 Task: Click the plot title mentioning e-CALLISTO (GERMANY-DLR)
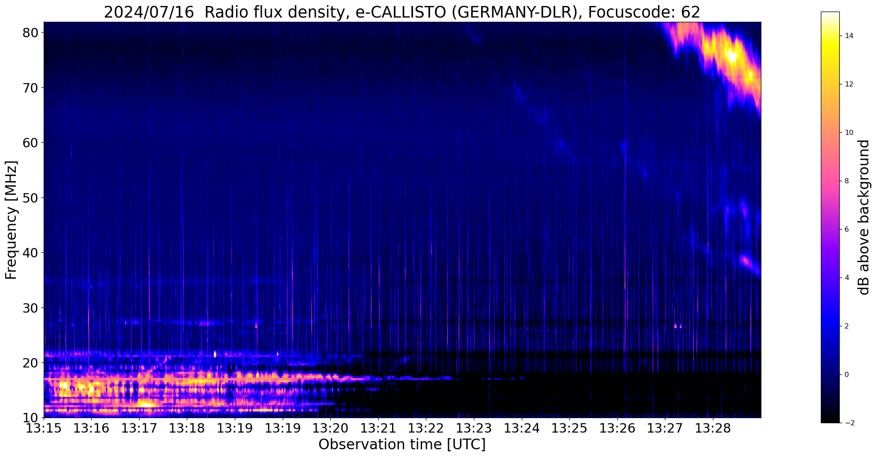402,12
